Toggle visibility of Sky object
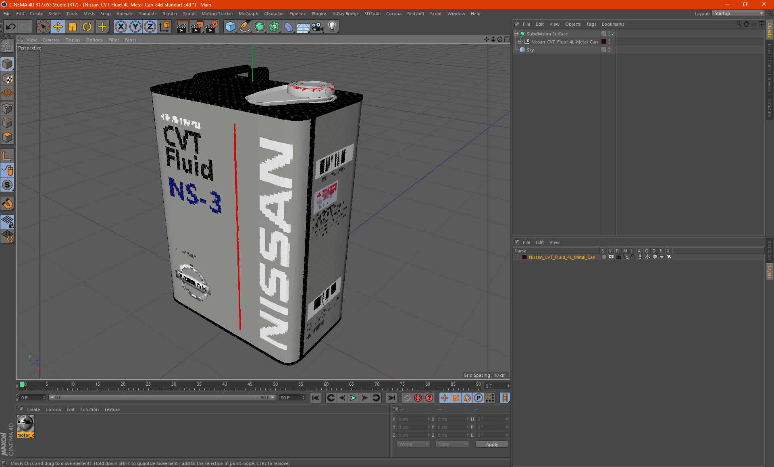This screenshot has width=774, height=467. point(609,50)
